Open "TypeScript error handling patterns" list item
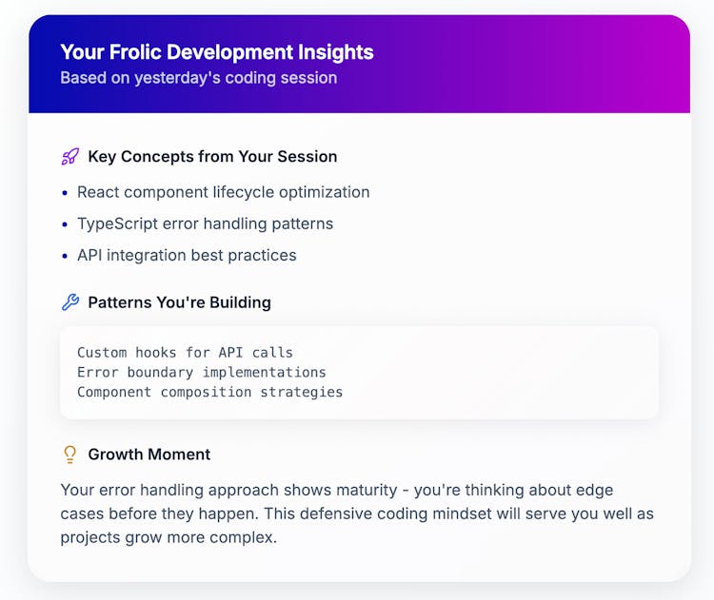714x600 pixels. click(205, 223)
